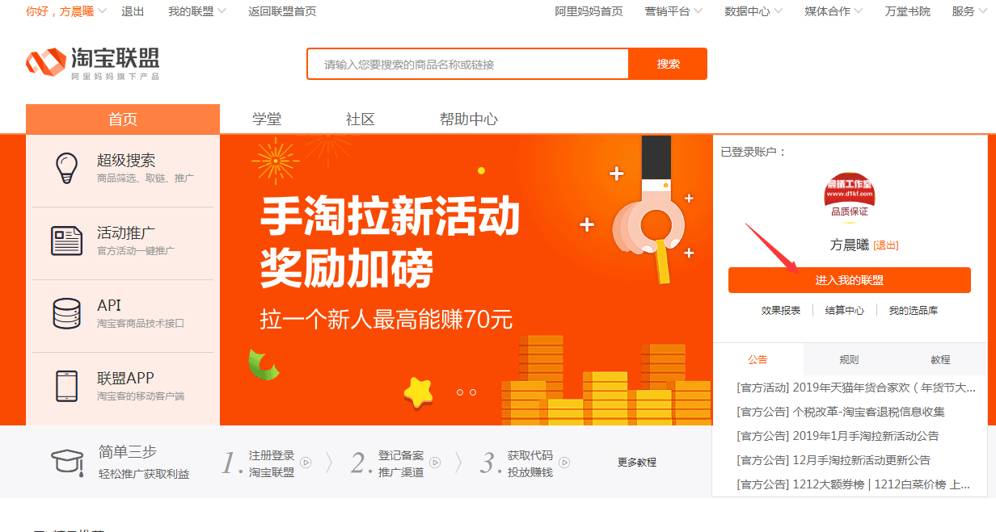The width and height of the screenshot is (996, 532).
Task: Expand the 我的联盟 dropdown in top bar
Action: (x=197, y=11)
